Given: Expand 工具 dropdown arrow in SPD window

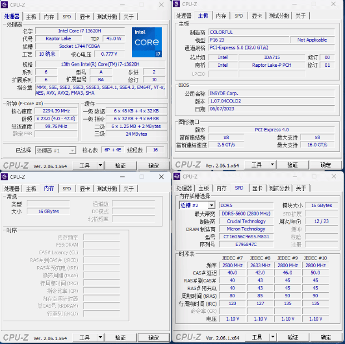Looking at the screenshot, I should click(273, 337).
